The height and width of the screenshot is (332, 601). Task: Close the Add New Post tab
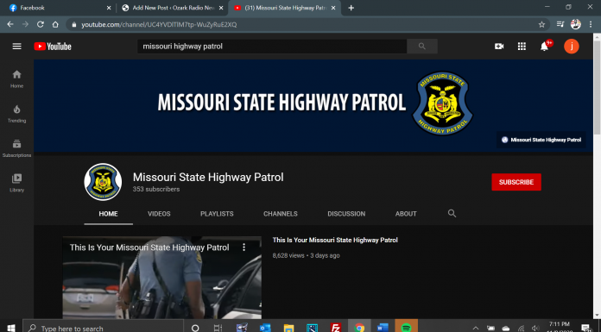click(221, 8)
